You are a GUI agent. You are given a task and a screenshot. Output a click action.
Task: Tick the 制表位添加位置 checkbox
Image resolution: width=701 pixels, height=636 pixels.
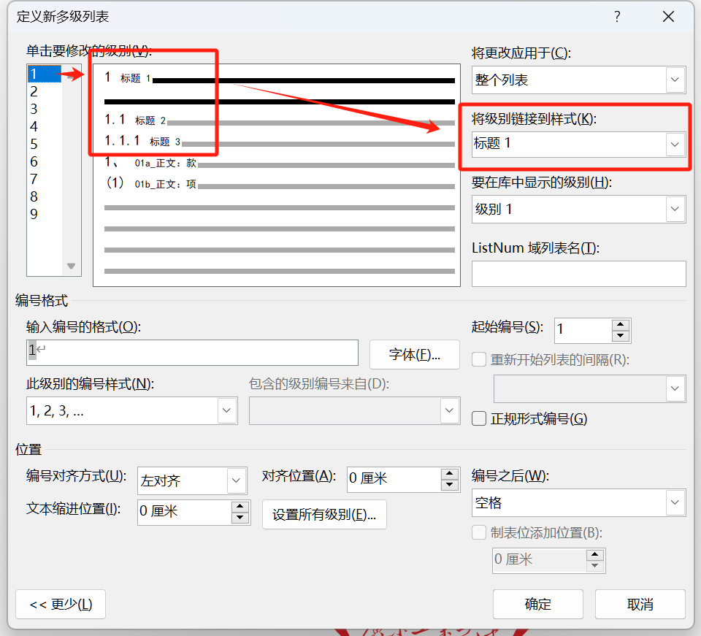click(479, 532)
